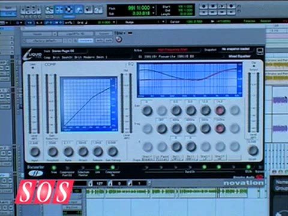
Task: Click the band 1 Gain knob
Action: [147, 110]
